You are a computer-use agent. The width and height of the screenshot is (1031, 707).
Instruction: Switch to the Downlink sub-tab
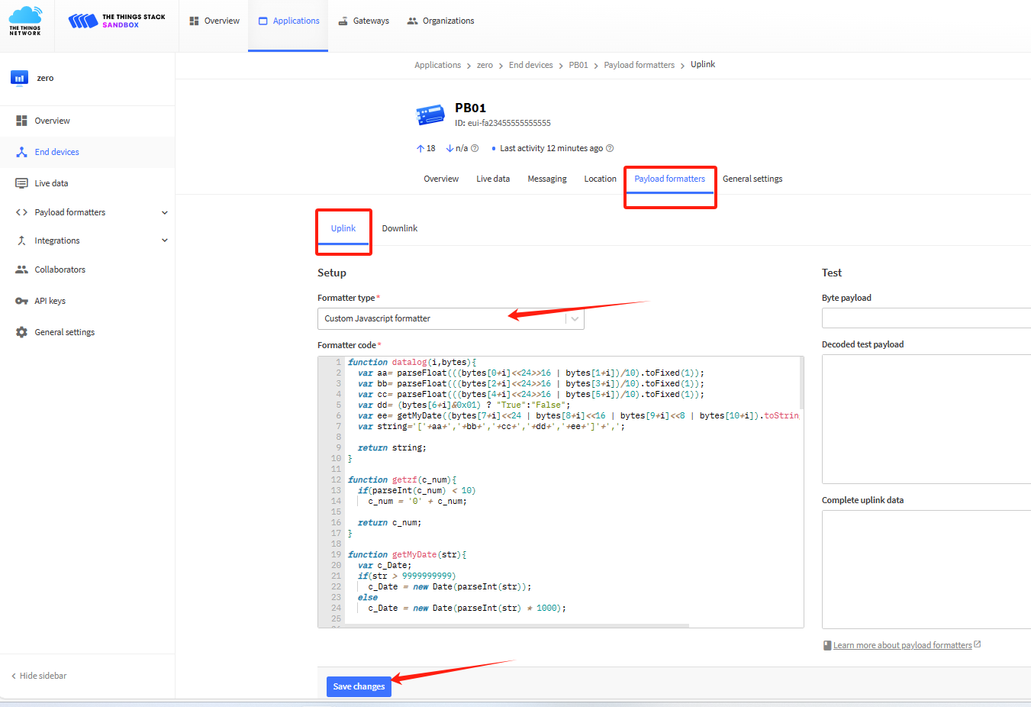pyautogui.click(x=400, y=228)
